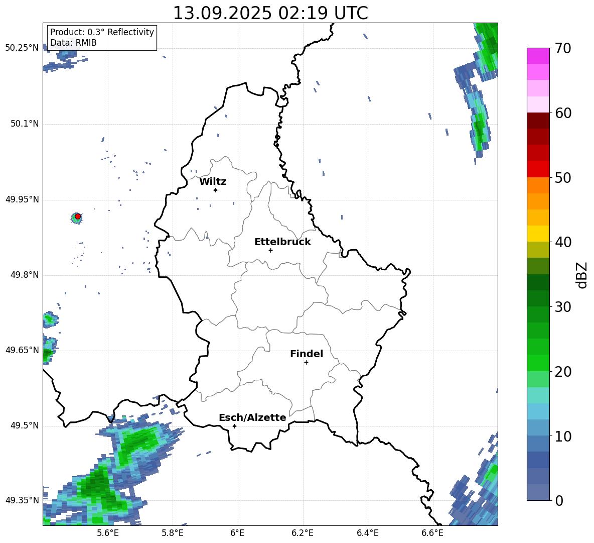Pick the turquoise swatch below 20 dBZ
This screenshot has height=543, width=594.
click(538, 395)
